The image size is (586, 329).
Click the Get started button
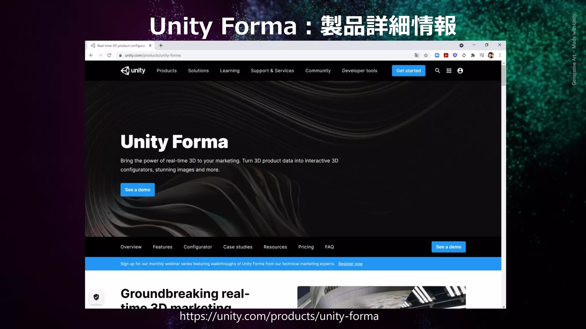click(x=409, y=71)
